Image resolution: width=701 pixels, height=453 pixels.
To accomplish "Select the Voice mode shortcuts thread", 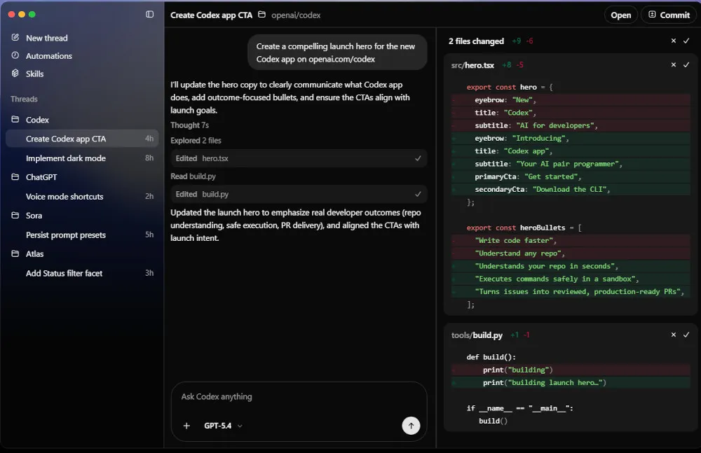I will [82, 197].
